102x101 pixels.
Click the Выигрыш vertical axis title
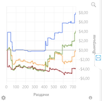[x=94, y=44]
